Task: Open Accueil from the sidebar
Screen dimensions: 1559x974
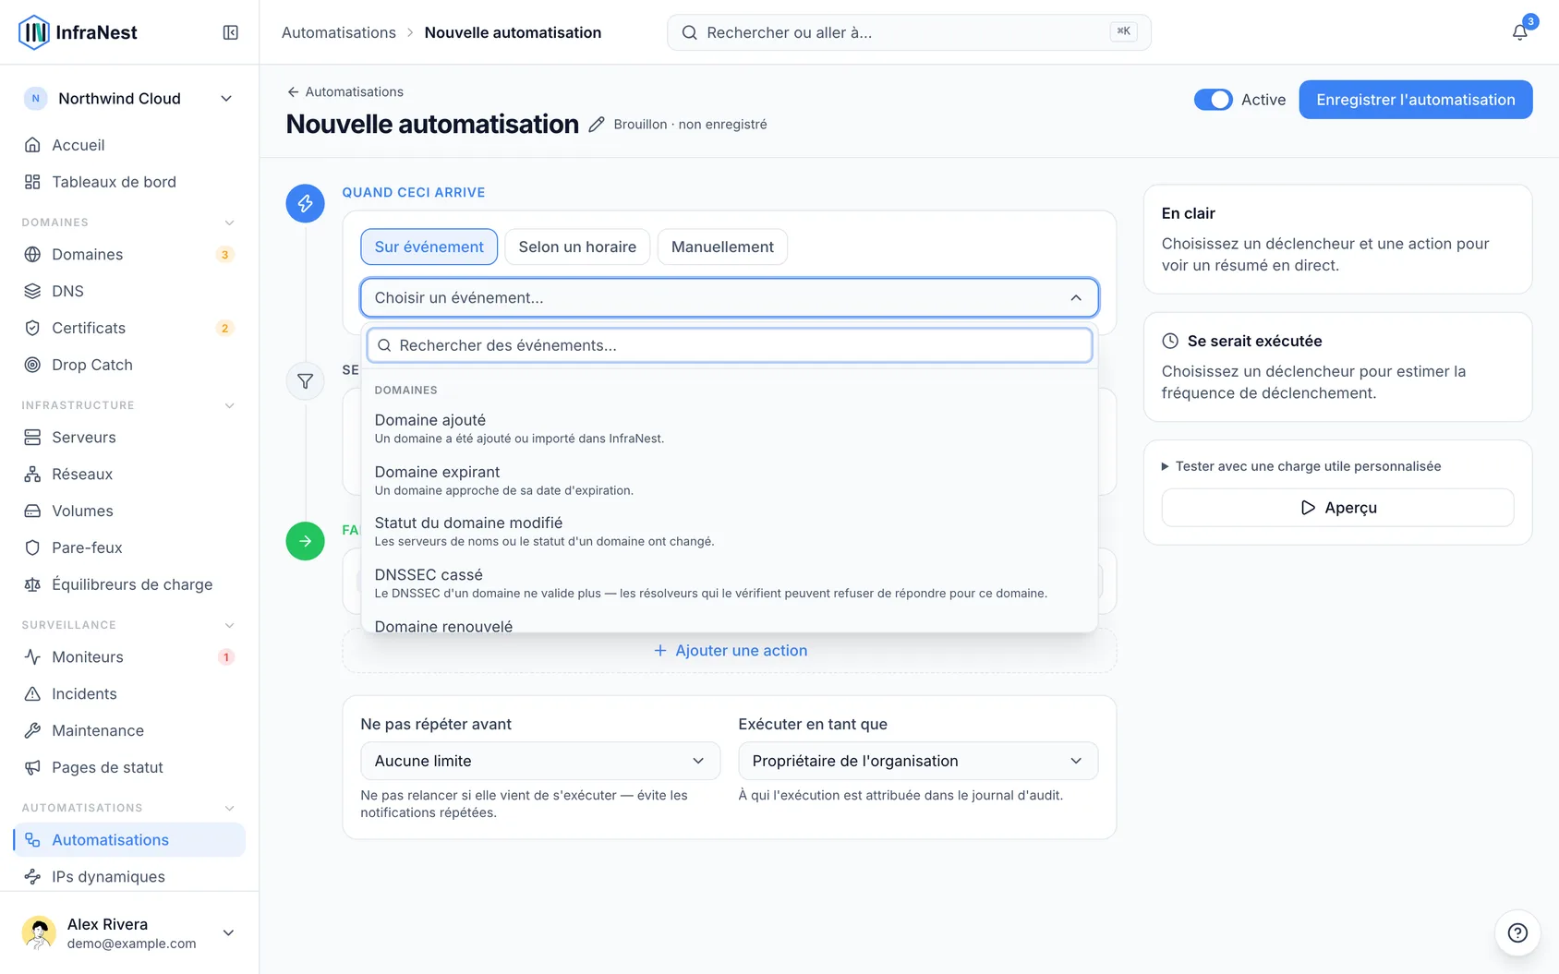Action: pyautogui.click(x=129, y=145)
